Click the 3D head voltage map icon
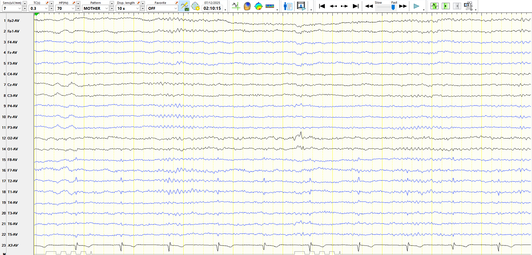Viewport: 532px width, 255px height. pyautogui.click(x=247, y=6)
